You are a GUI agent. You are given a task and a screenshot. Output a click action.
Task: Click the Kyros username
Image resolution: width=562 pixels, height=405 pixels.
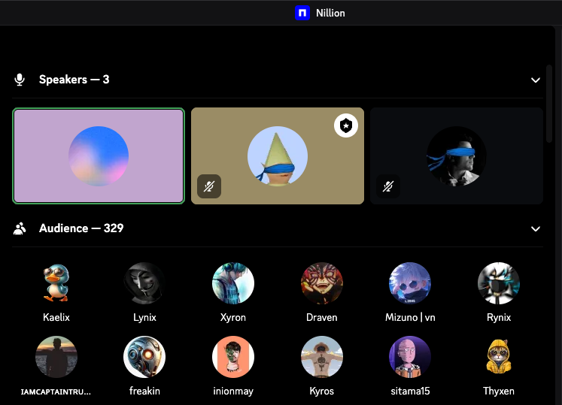click(x=321, y=391)
